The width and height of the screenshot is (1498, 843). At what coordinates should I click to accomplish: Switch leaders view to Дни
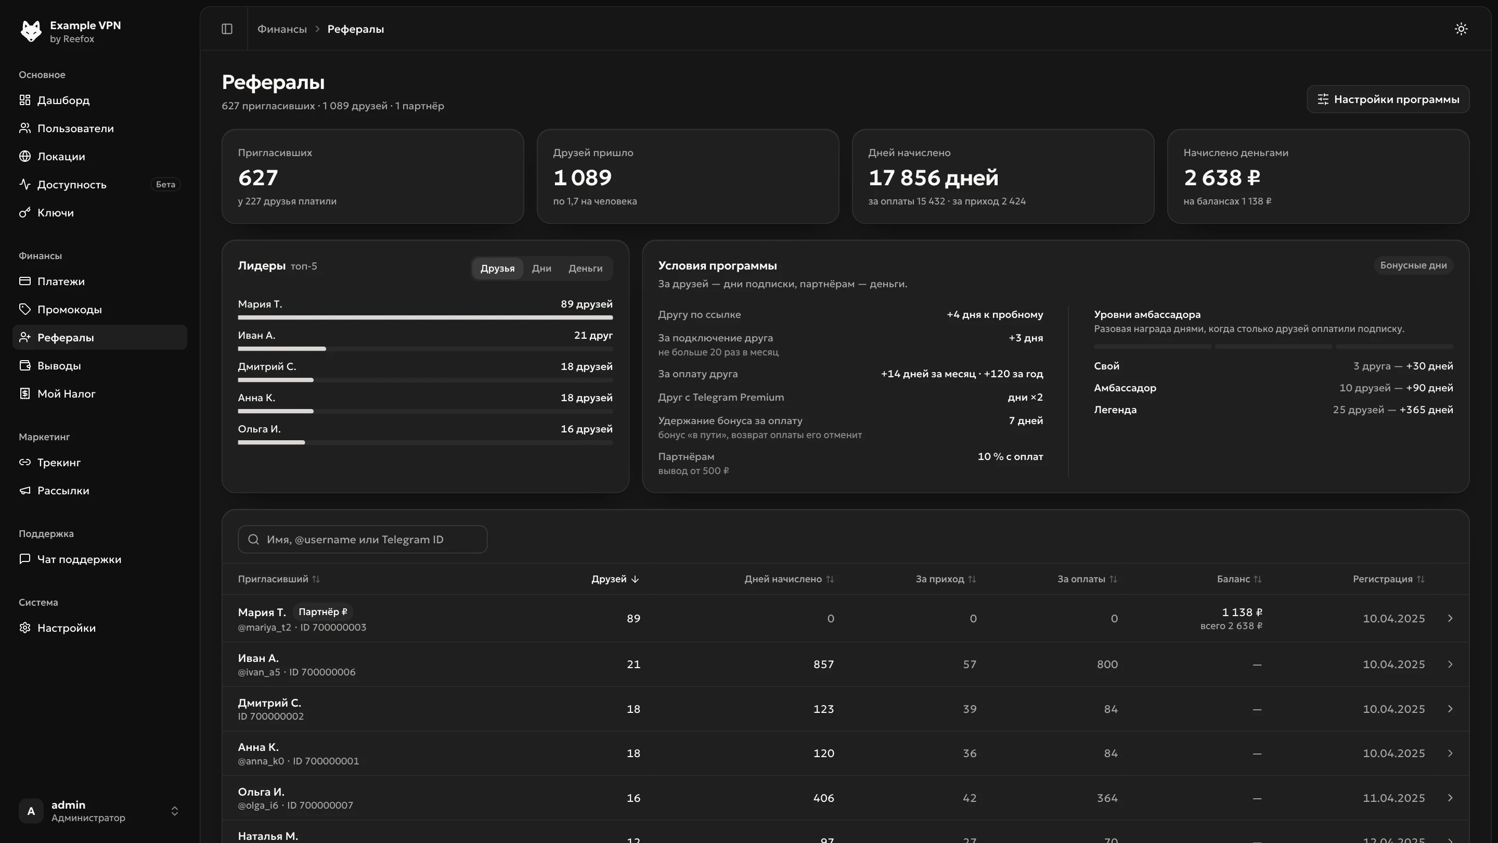pyautogui.click(x=541, y=268)
